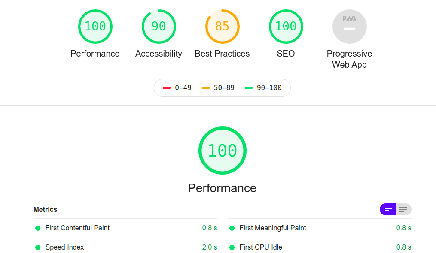
Task: Switch metrics display to detailed list view
Action: (x=402, y=209)
